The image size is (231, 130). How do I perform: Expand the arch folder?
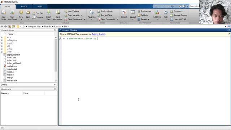click(x=1, y=38)
